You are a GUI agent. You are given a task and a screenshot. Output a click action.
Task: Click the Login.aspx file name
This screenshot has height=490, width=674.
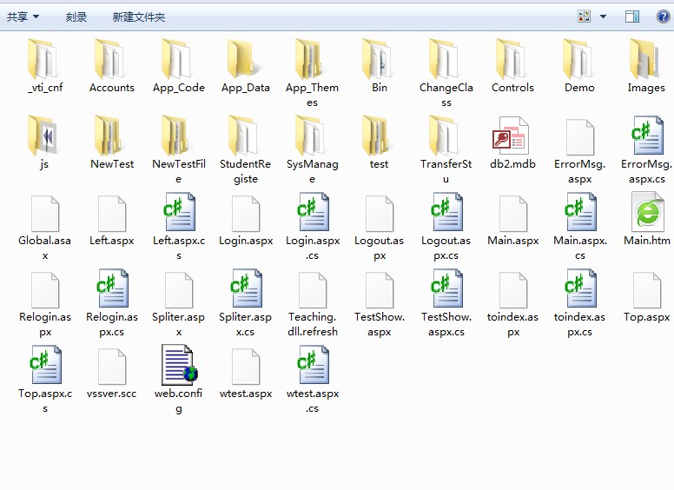tap(246, 241)
